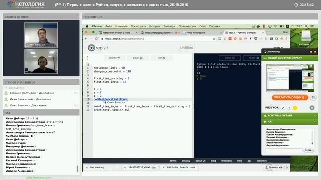Screen dimensions: 321x180
Task: Open dropdown for Edit Profile html download
Action: point(197,167)
